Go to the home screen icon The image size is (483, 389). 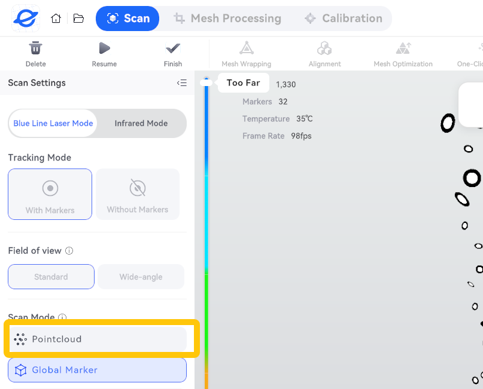pos(56,18)
